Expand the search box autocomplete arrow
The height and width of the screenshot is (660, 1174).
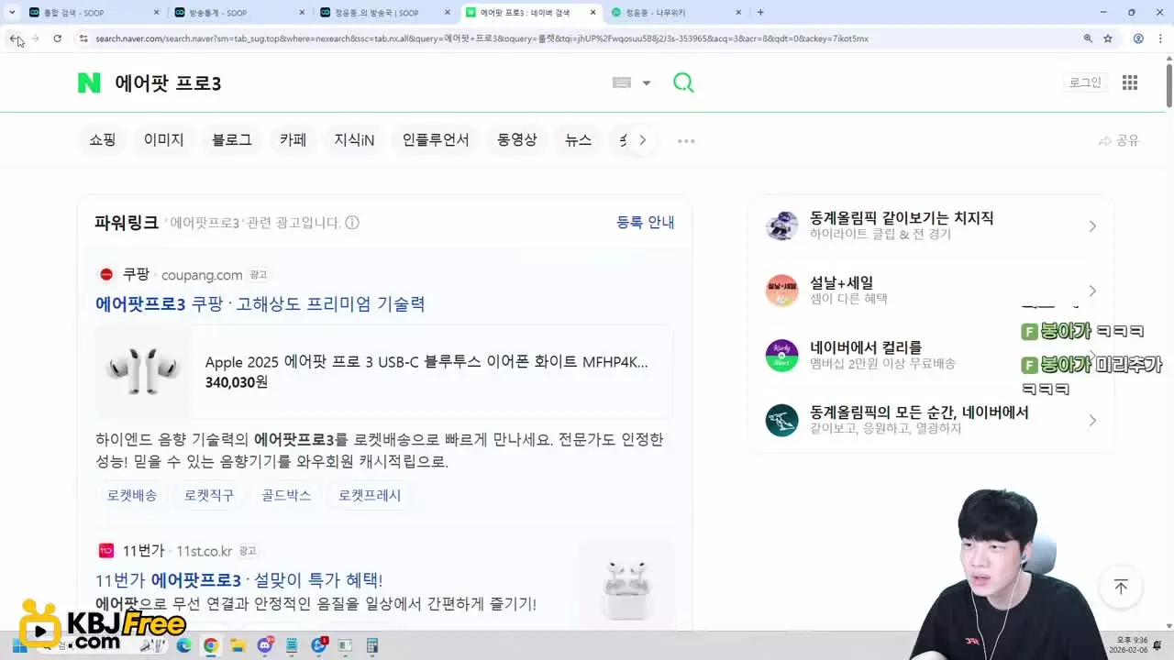tap(647, 82)
